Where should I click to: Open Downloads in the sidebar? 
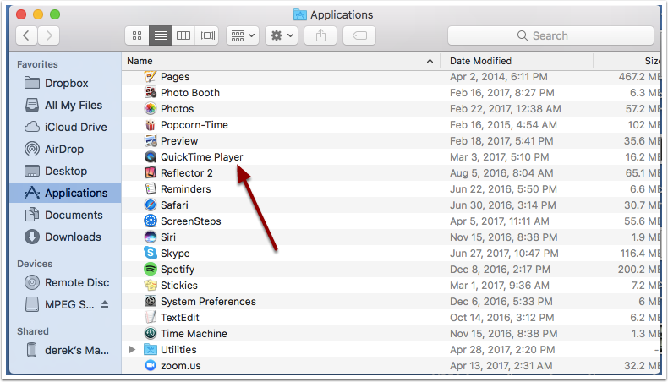coord(65,237)
